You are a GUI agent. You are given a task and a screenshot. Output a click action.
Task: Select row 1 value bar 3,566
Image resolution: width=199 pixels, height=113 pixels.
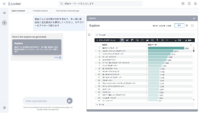[166, 48]
